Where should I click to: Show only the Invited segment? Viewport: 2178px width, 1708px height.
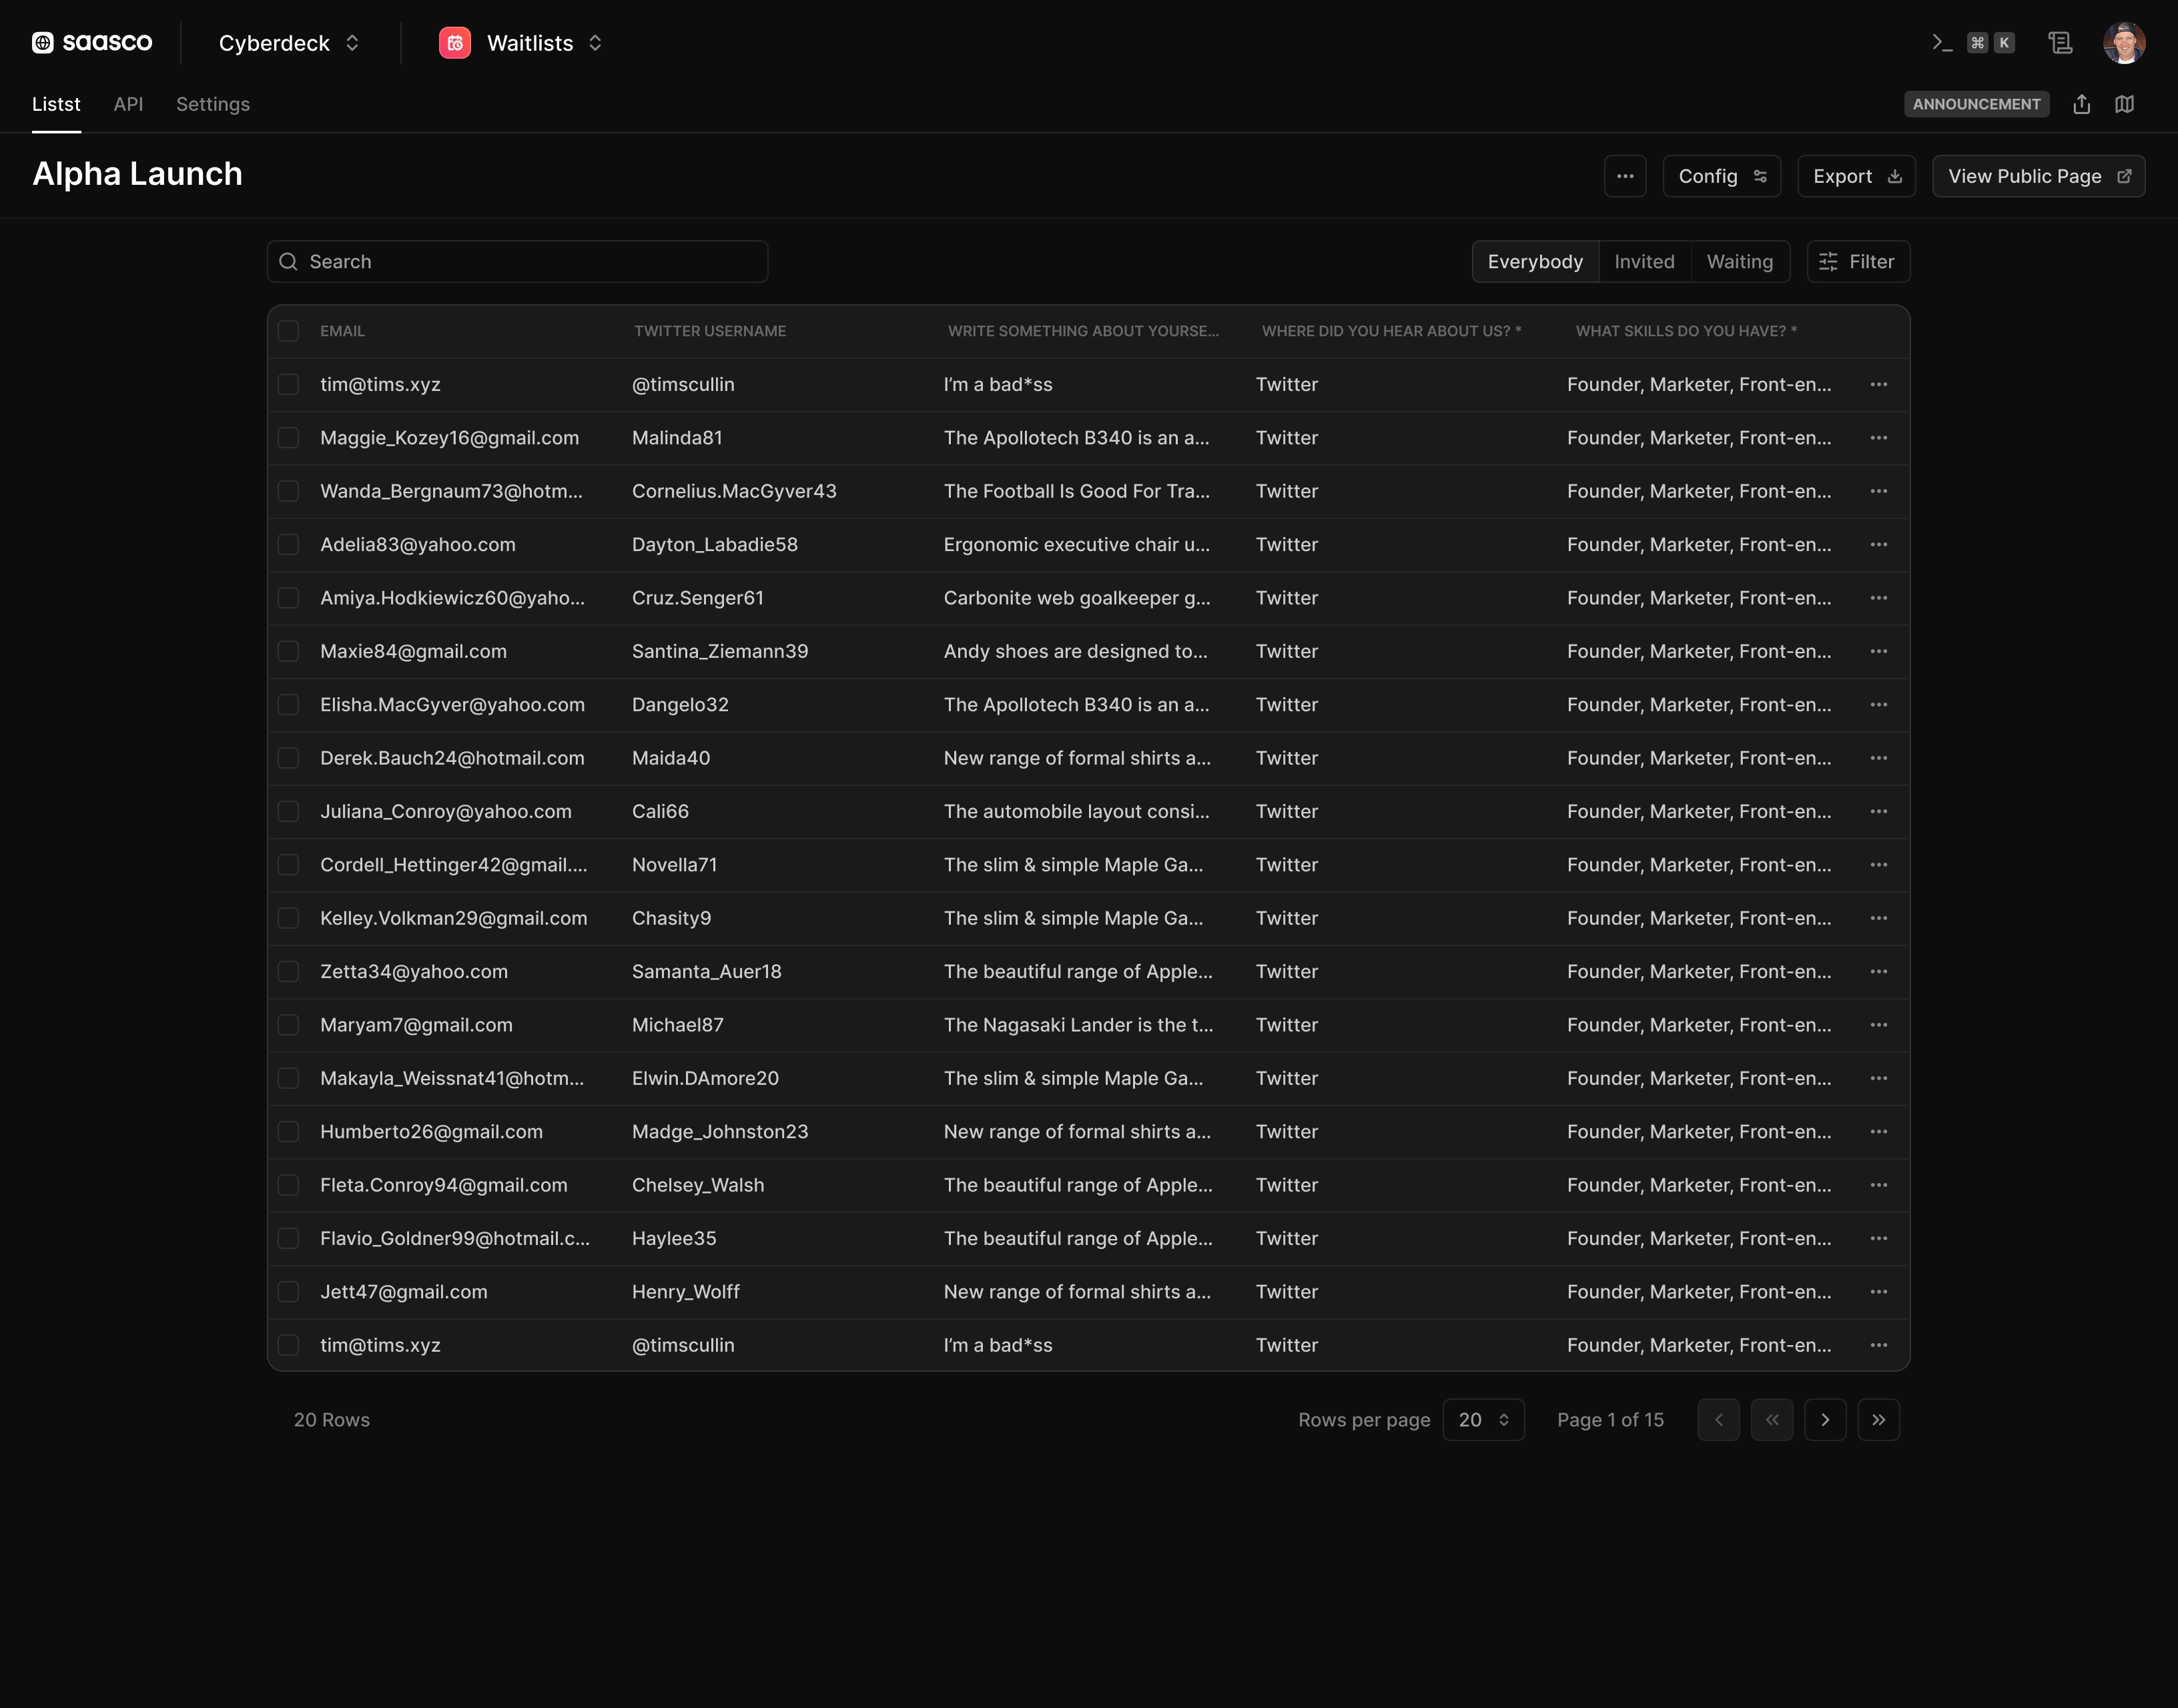pyautogui.click(x=1644, y=262)
